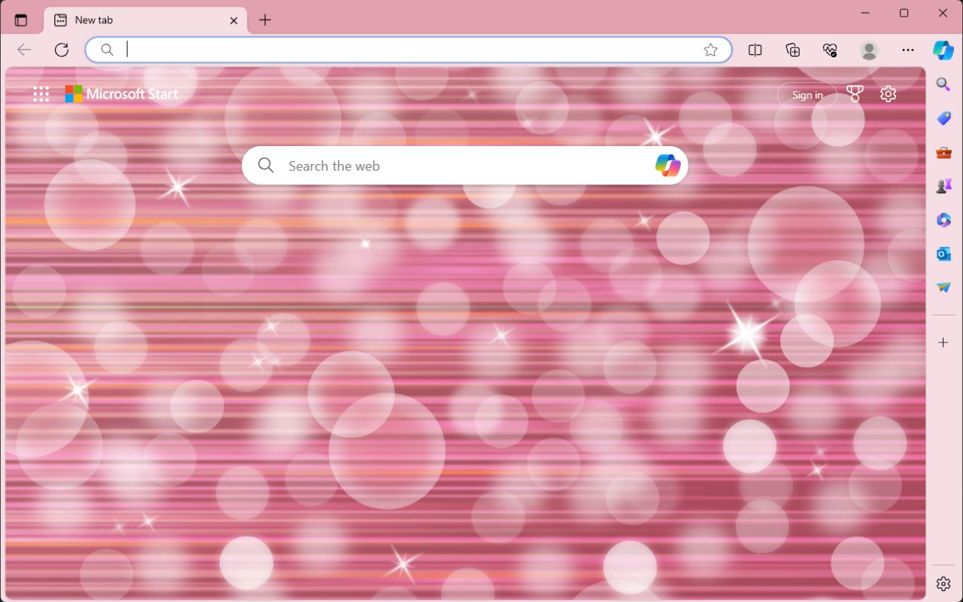Add this page to favorites star
This screenshot has width=963, height=602.
[x=710, y=50]
